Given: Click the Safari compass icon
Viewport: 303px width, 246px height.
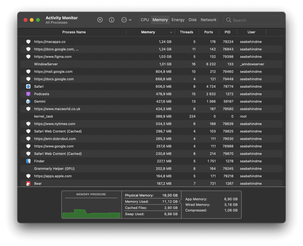Looking at the screenshot, I should pyautogui.click(x=28, y=86).
